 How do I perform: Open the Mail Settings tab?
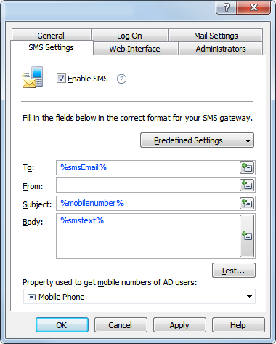click(216, 36)
